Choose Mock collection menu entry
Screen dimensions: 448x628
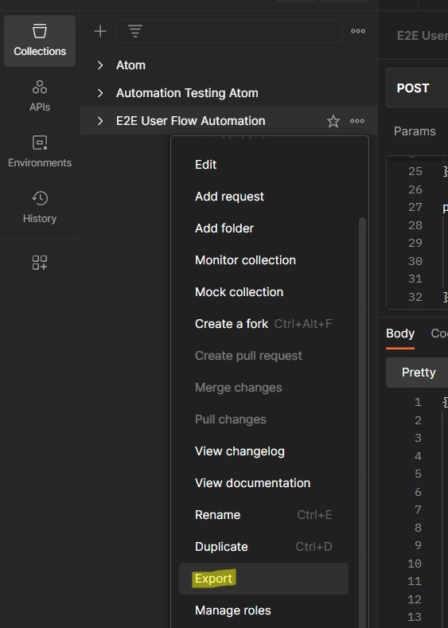point(263,292)
